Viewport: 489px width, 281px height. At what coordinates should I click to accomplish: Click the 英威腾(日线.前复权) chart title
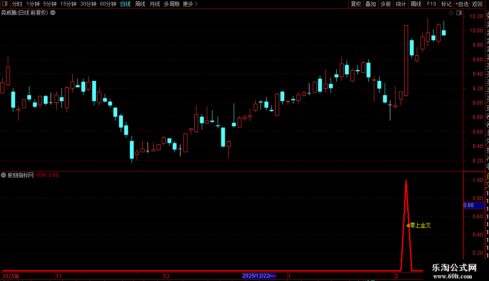click(x=25, y=13)
